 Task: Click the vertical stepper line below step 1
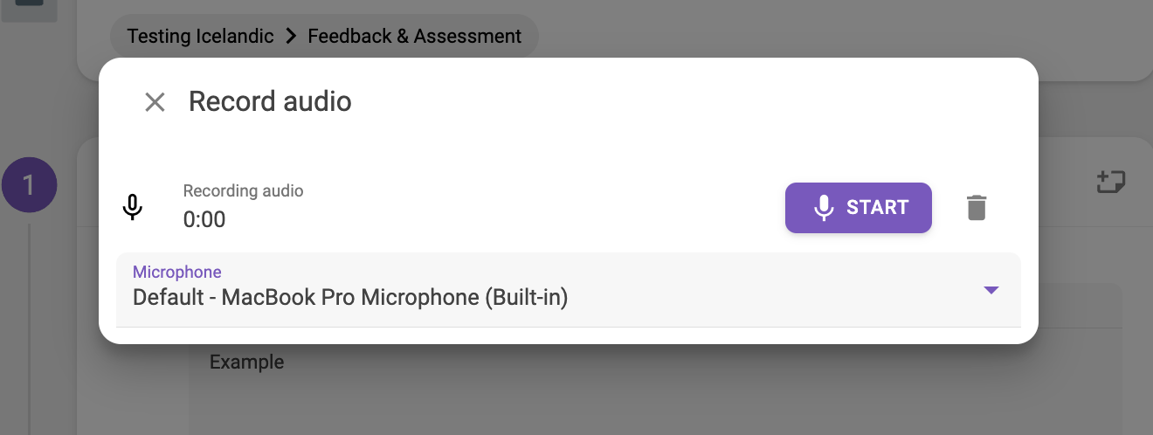click(29, 329)
